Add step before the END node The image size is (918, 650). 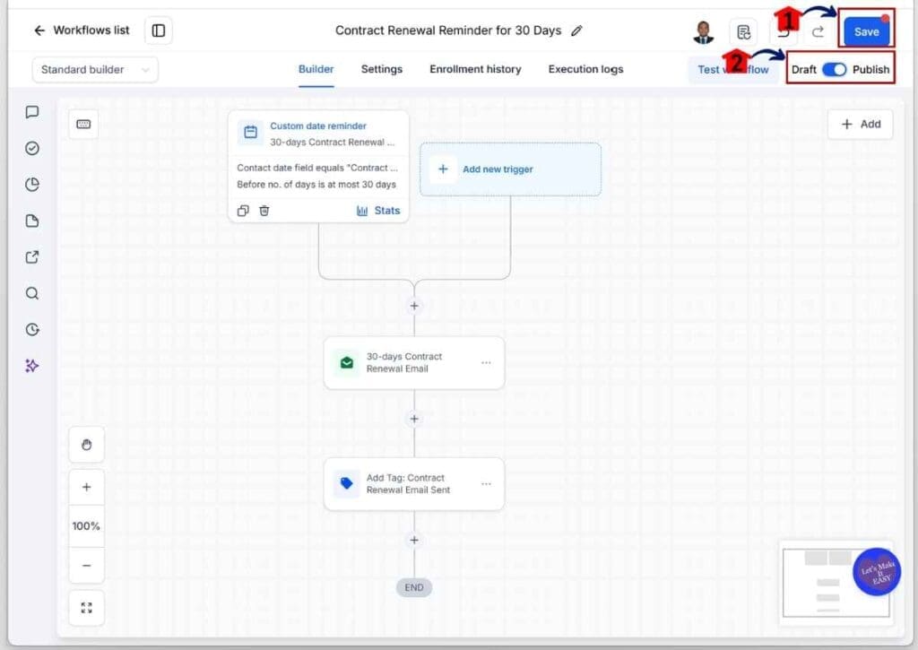(414, 540)
